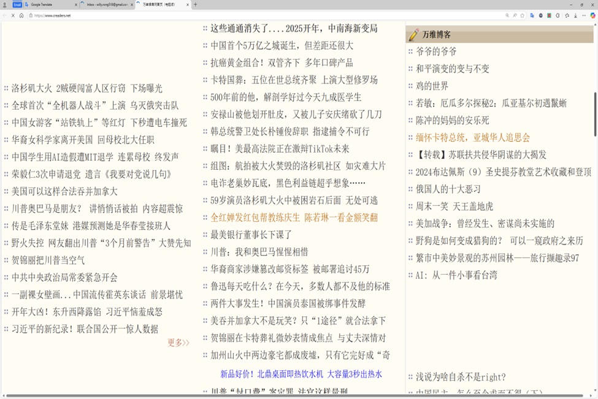
Task: Open headline 美国可以这样合法吞并加拿大
Action: point(64,192)
